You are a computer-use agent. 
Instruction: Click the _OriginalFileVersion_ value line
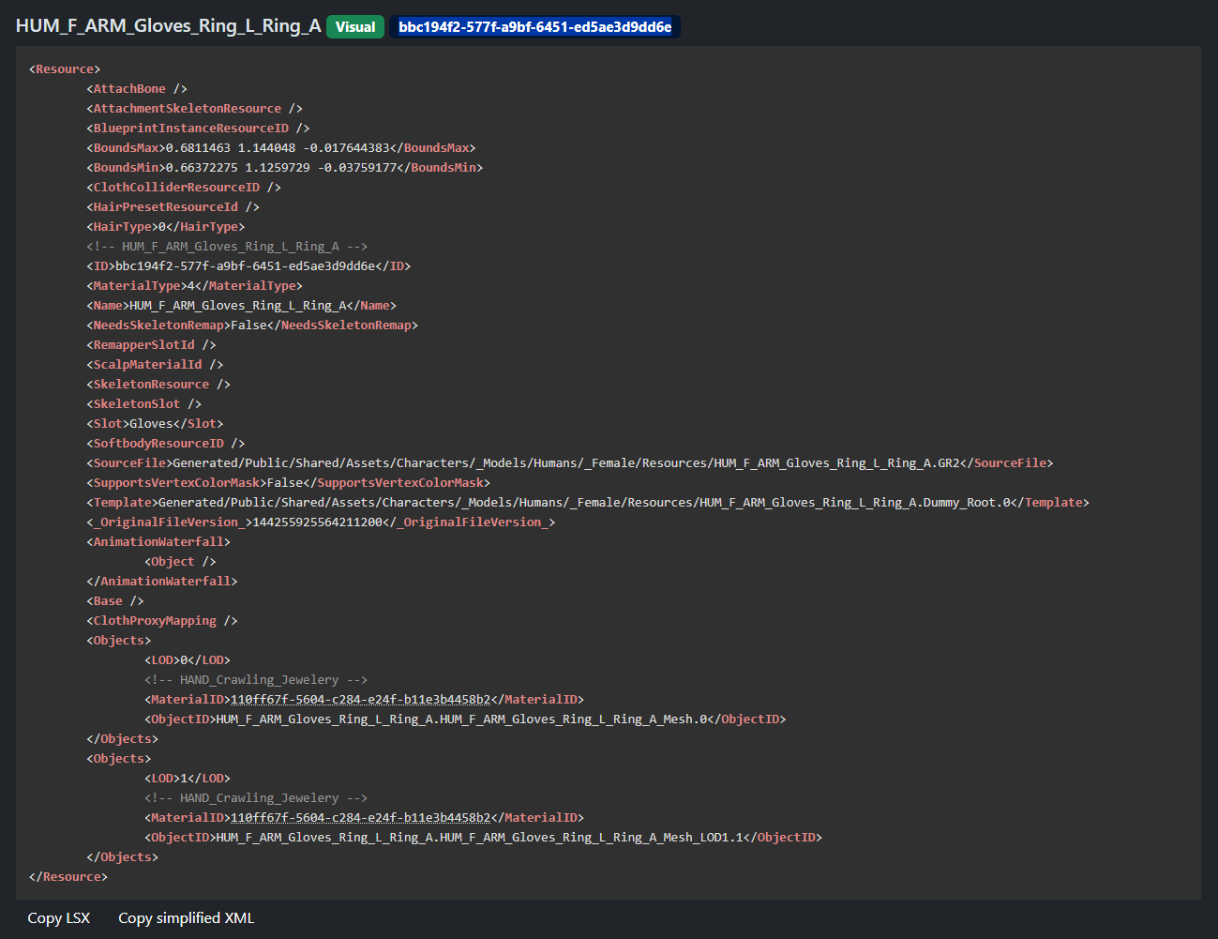[x=321, y=522]
